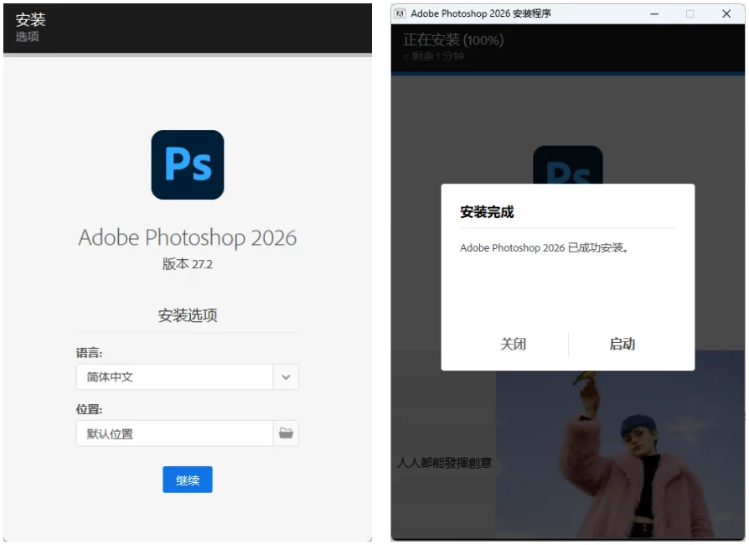This screenshot has height=545, width=749.
Task: Click the installer app icon in the title bar
Action: [401, 13]
